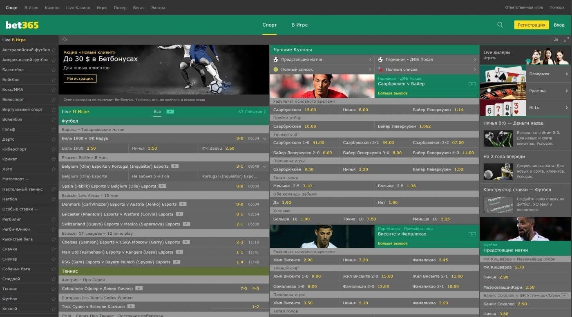
Task: Click the Вход login link
Action: [x=559, y=25]
